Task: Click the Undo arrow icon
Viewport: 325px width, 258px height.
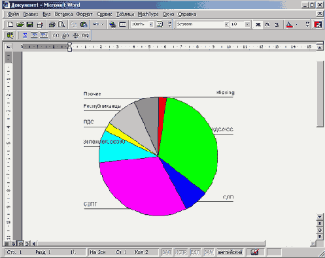Action: tap(96, 24)
